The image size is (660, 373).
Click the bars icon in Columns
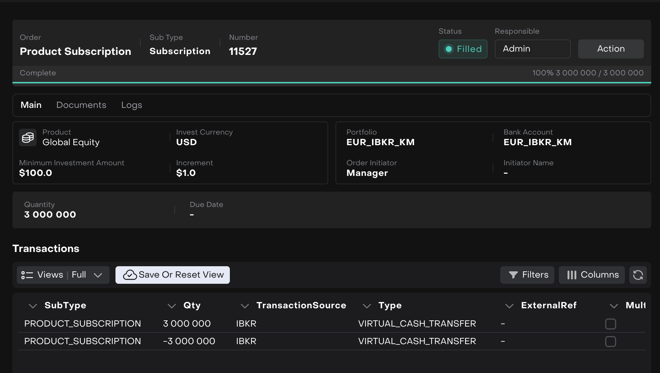pyautogui.click(x=572, y=275)
